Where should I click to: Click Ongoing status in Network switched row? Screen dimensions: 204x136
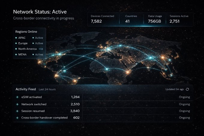184,104
